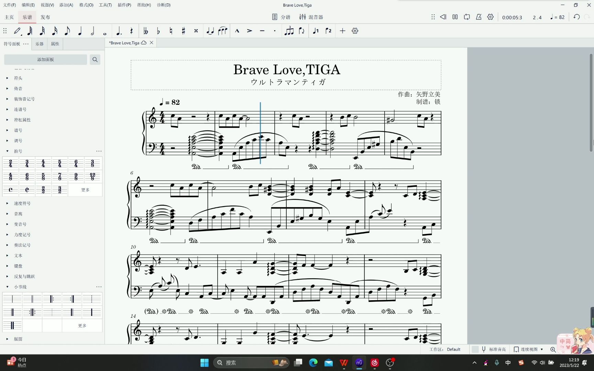Switch to voice 1
The width and height of the screenshot is (594, 371).
point(316,31)
